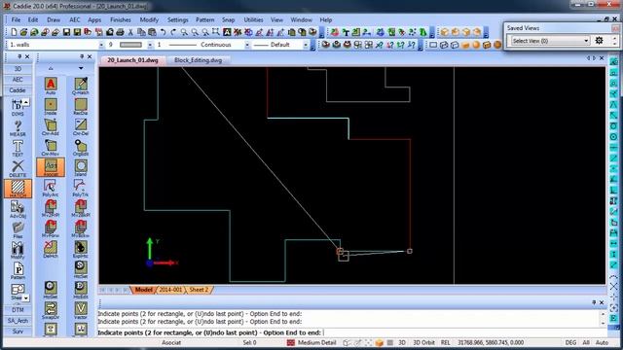Click the Print icon

[120, 32]
